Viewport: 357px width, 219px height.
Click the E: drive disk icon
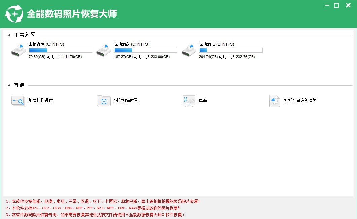point(188,50)
